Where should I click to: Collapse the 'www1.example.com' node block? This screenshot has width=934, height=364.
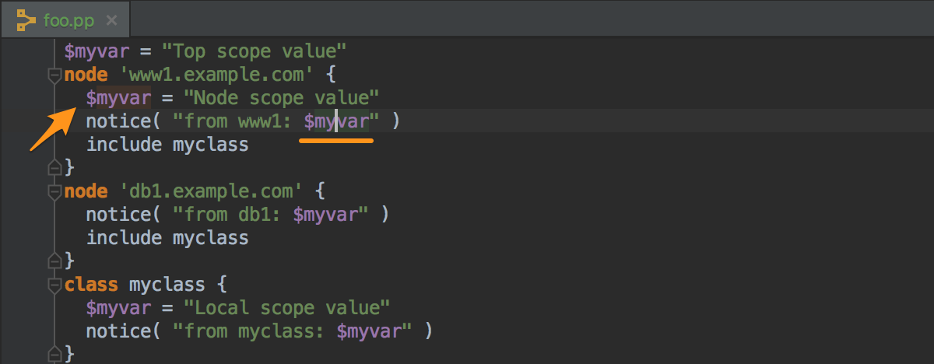pyautogui.click(x=54, y=76)
